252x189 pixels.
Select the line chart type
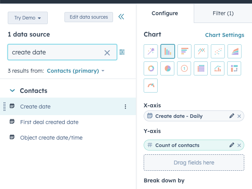click(201, 51)
